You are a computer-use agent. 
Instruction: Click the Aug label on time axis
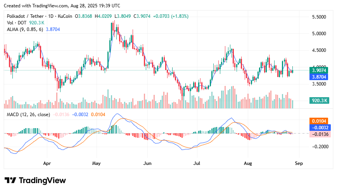tap(248, 163)
